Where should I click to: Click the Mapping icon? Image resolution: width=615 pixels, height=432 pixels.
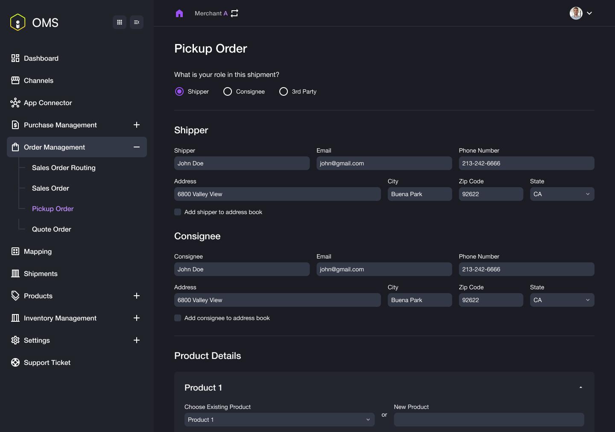(15, 251)
